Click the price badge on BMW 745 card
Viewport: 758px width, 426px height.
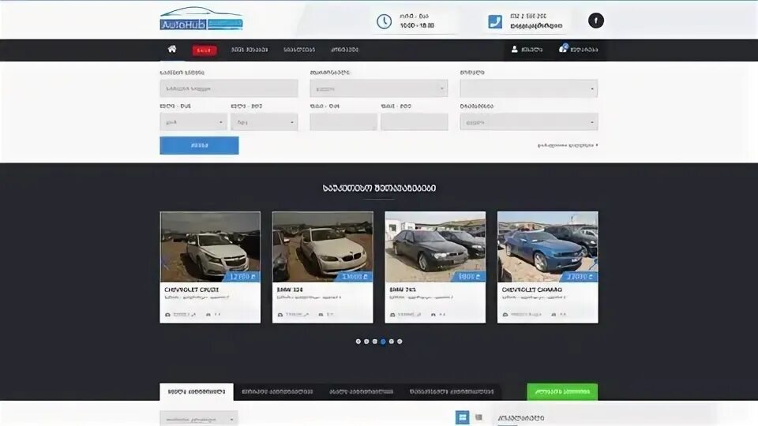pos(469,277)
